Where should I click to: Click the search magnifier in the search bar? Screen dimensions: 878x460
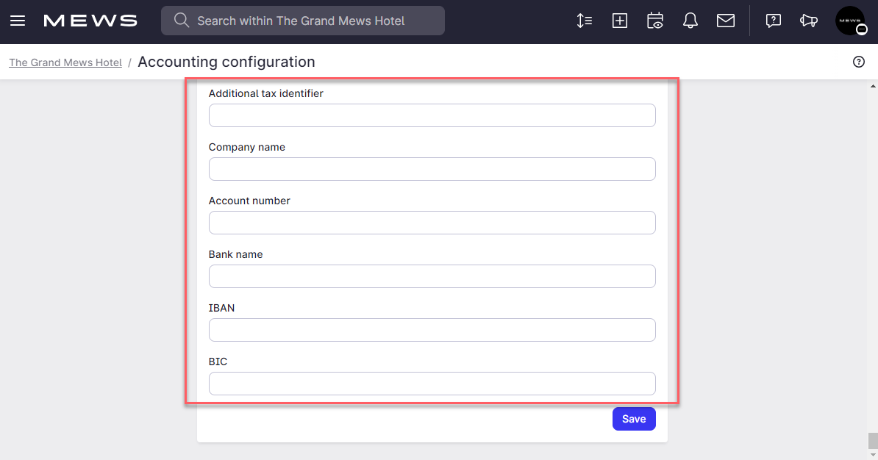tap(182, 21)
